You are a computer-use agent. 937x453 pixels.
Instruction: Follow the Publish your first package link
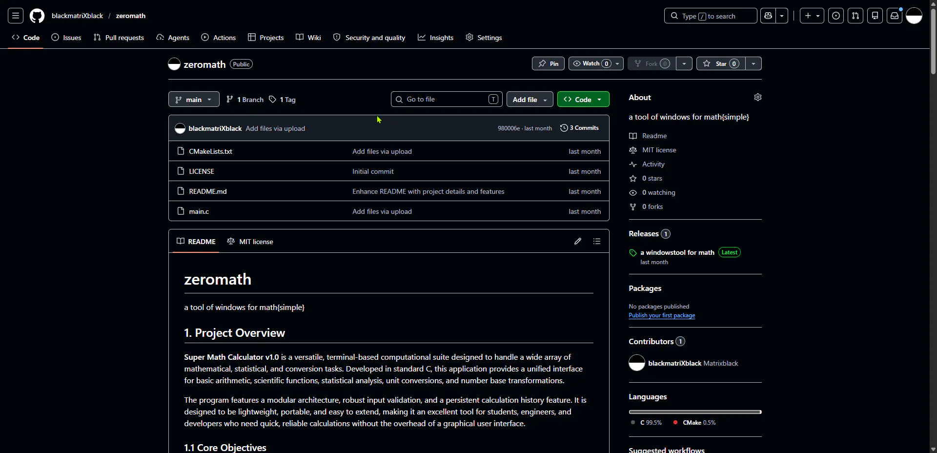[662, 315]
